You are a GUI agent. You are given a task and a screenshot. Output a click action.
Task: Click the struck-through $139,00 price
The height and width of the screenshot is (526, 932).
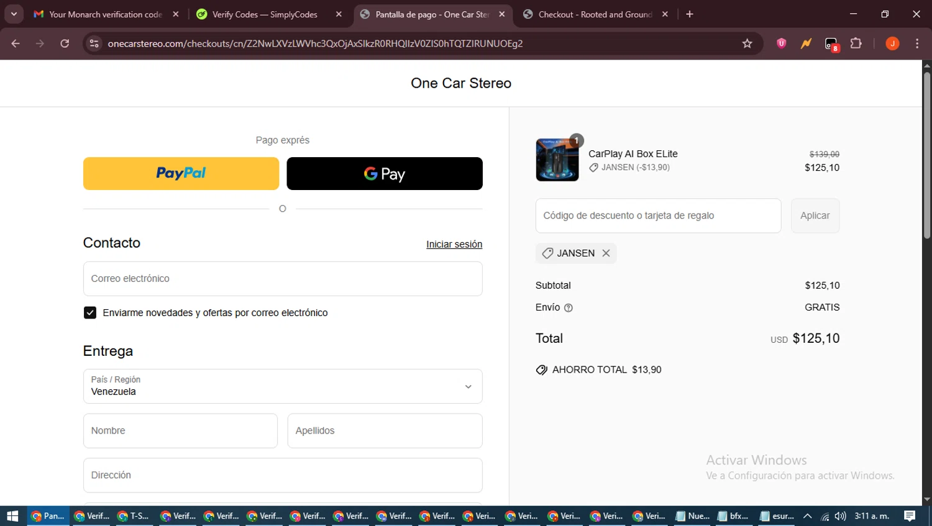click(x=824, y=154)
